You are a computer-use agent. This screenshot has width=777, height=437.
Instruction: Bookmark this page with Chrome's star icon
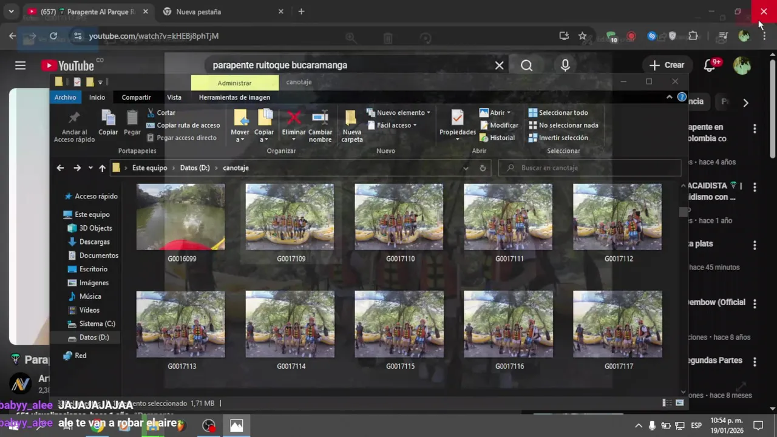coord(583,36)
